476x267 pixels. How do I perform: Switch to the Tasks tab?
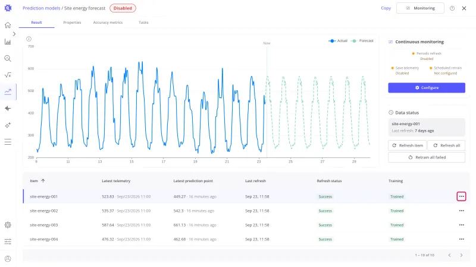click(x=143, y=23)
